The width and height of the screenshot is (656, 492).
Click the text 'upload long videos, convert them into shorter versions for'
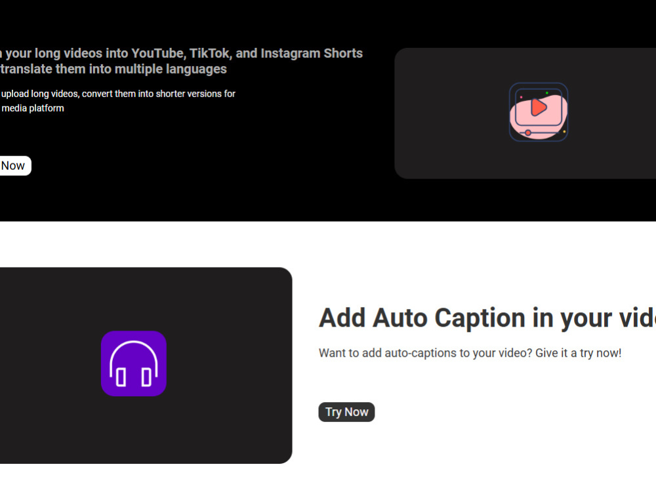tap(118, 94)
